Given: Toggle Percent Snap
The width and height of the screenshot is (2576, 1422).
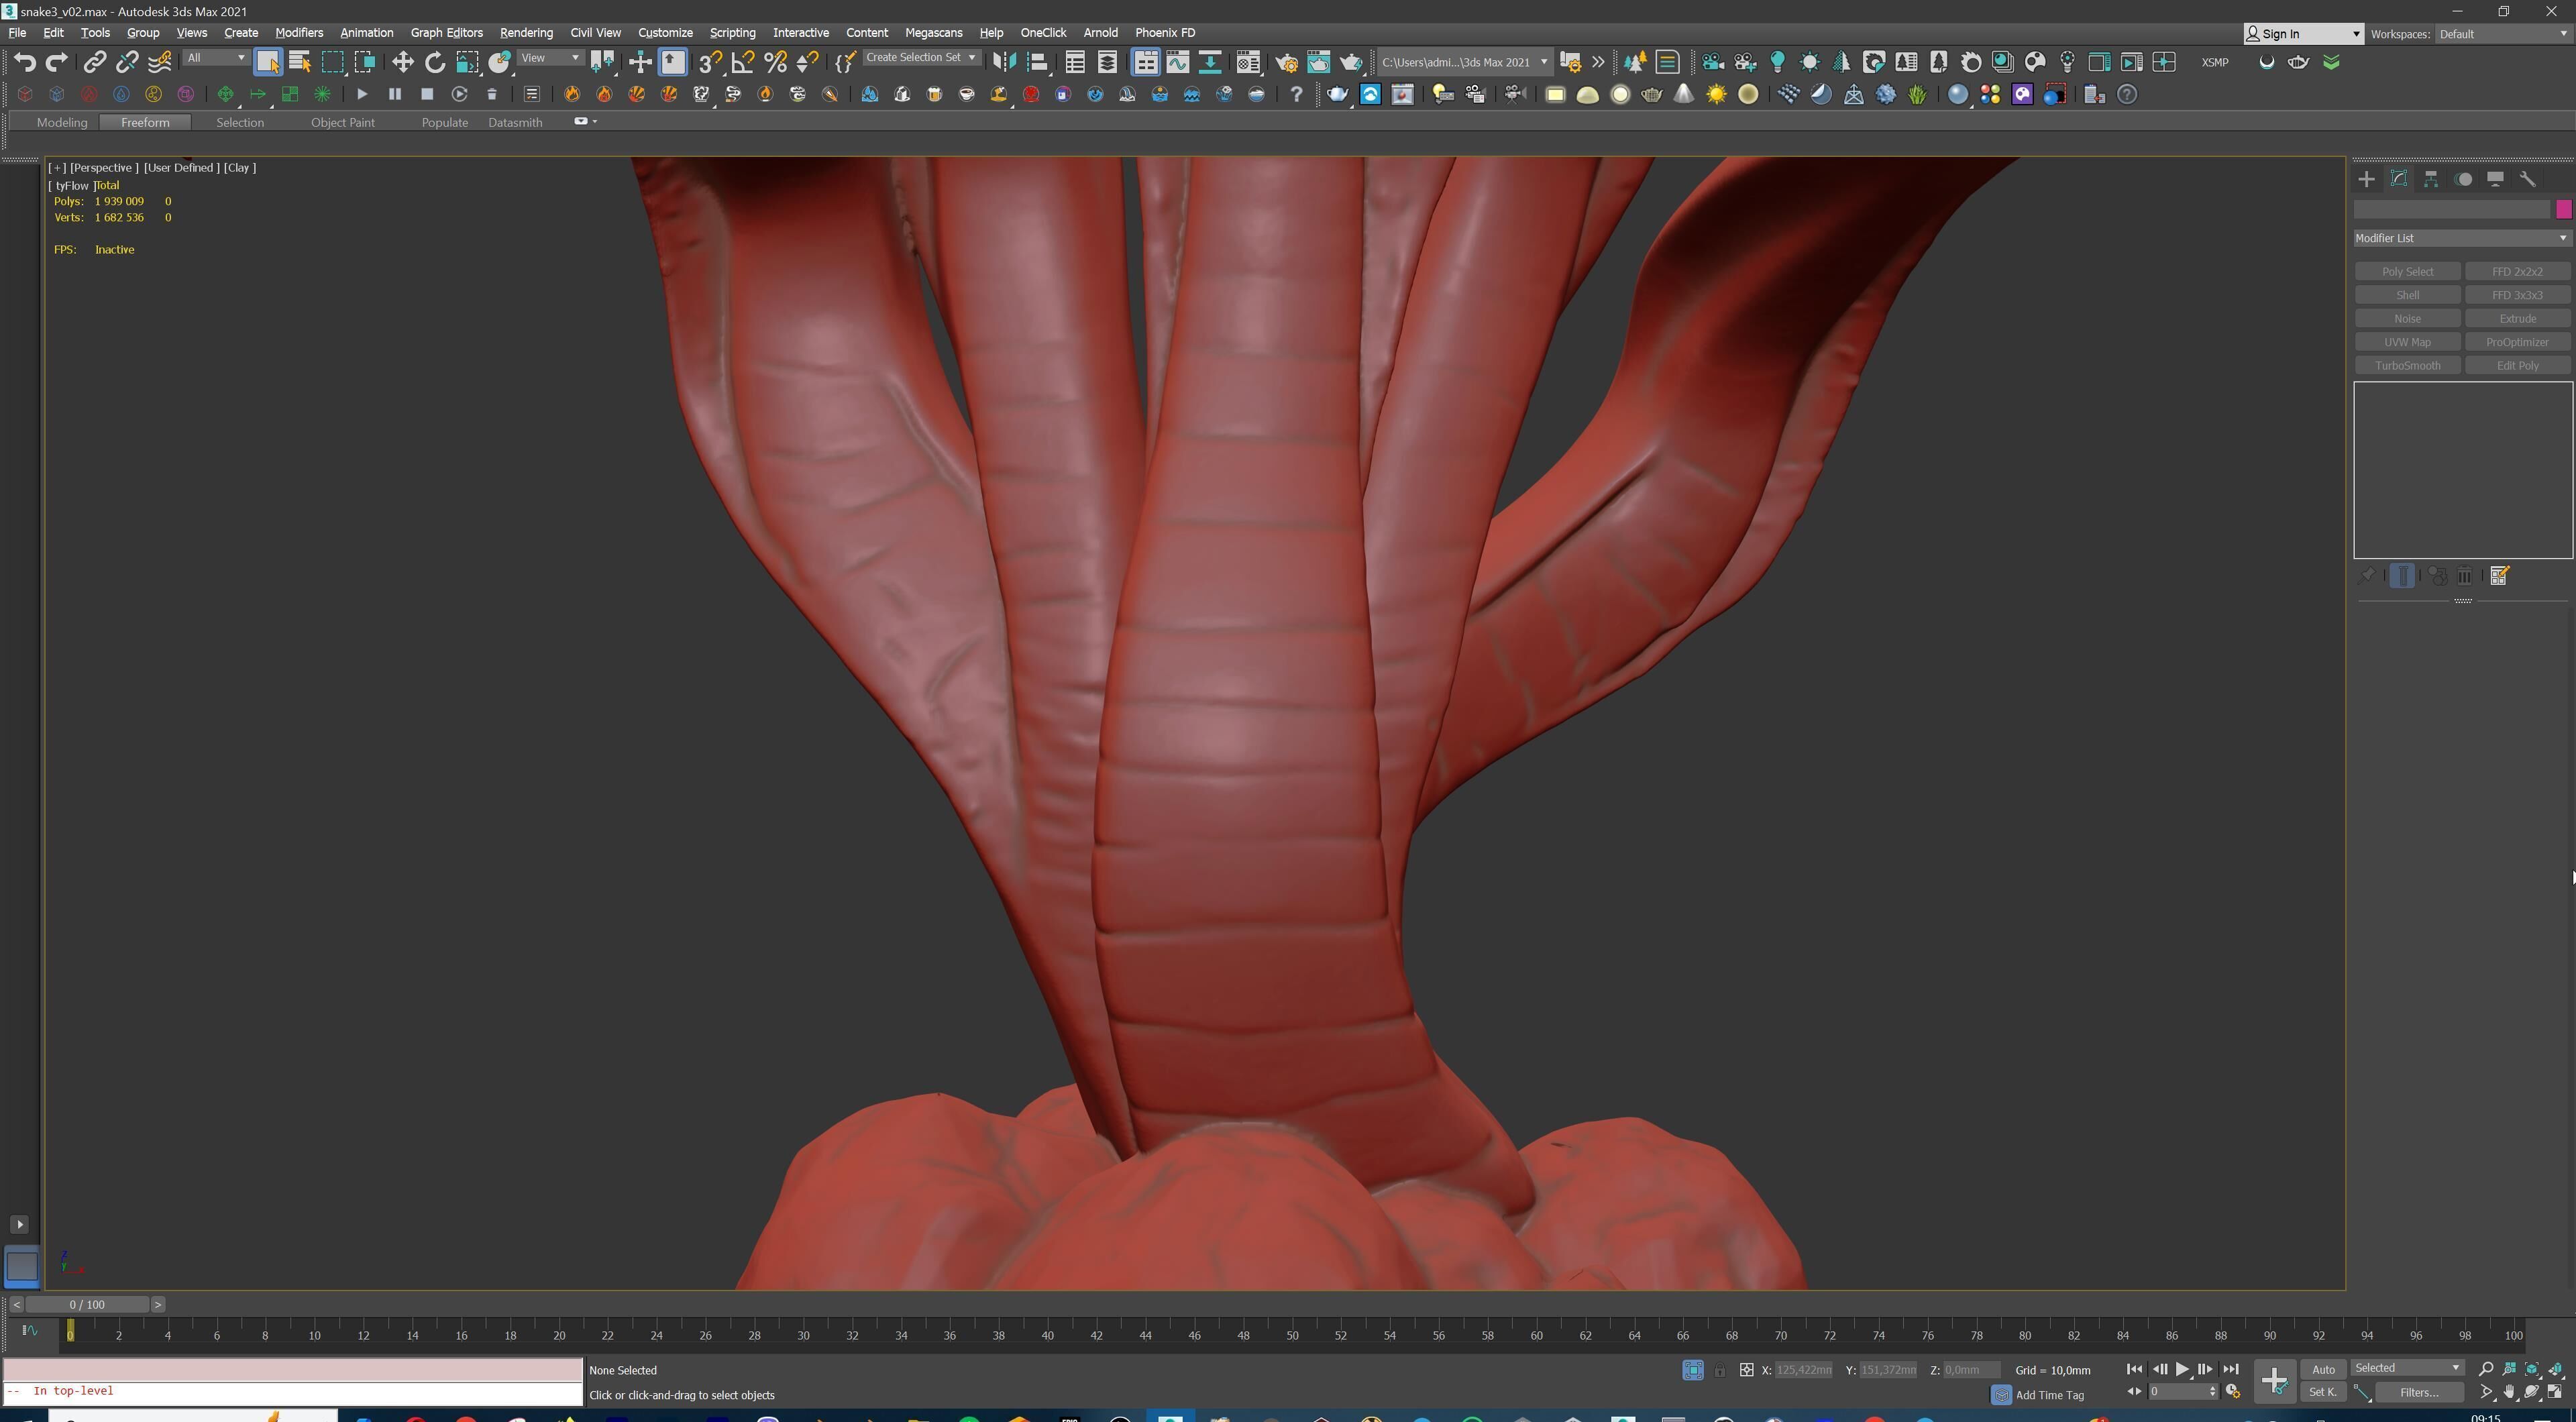Looking at the screenshot, I should [x=775, y=62].
